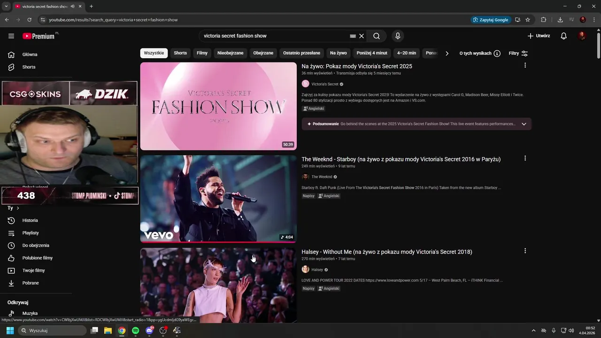Click the search magnifier button

click(x=377, y=36)
